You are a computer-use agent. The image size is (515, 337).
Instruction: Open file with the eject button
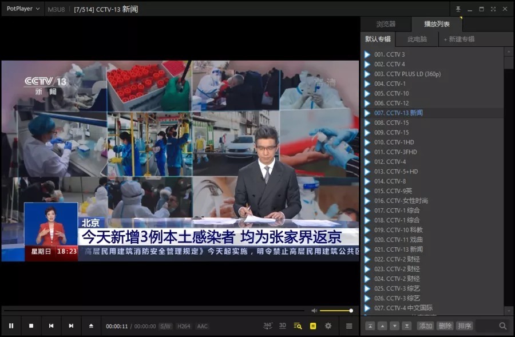coord(91,326)
